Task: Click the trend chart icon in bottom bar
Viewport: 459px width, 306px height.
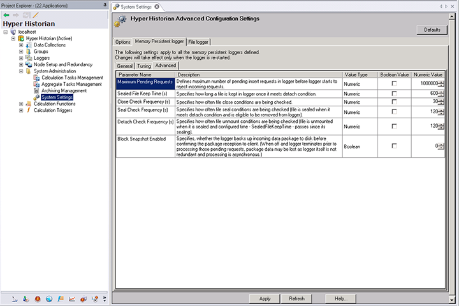Action: (x=72, y=298)
